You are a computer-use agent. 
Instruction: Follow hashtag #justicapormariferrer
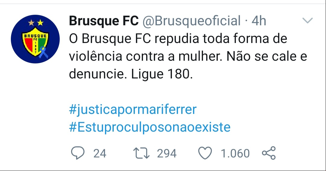(133, 109)
